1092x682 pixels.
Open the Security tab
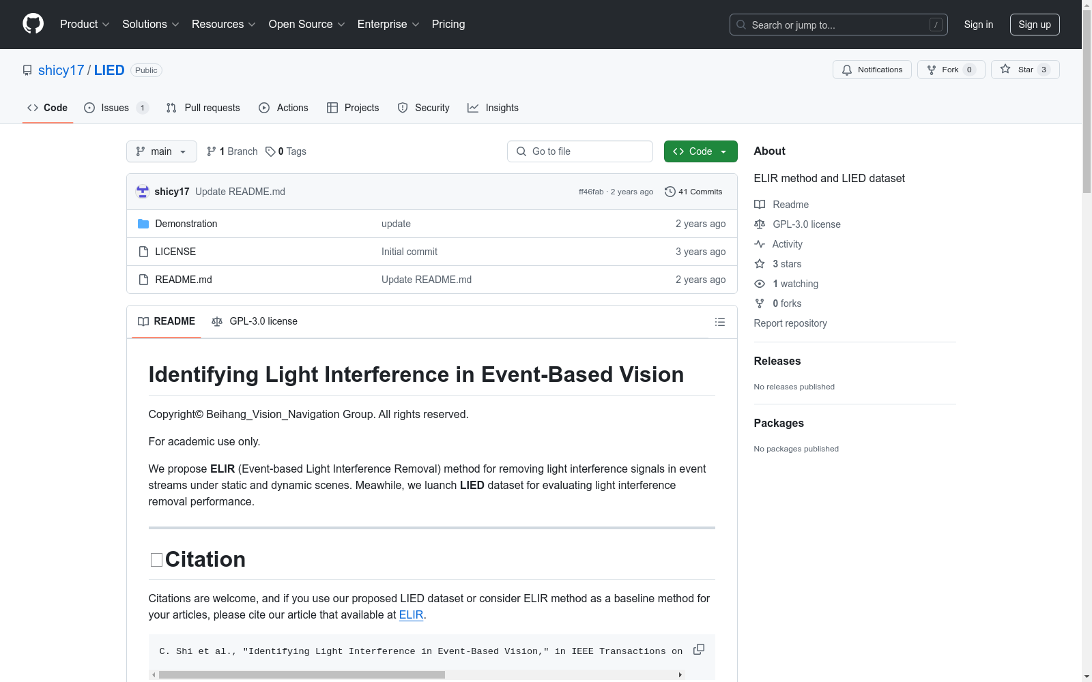tap(423, 108)
